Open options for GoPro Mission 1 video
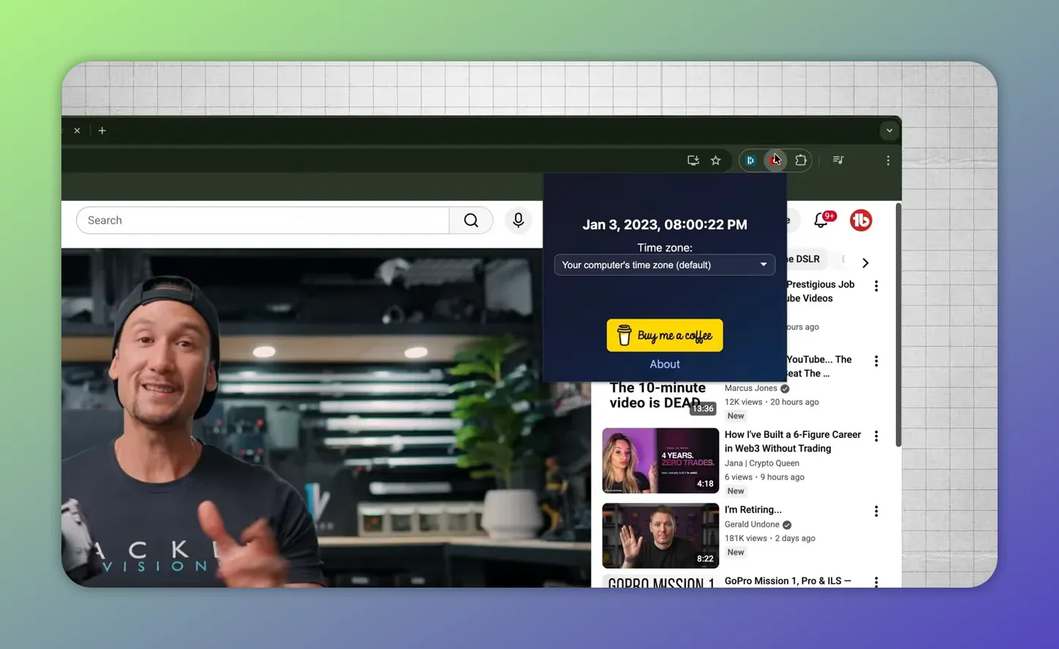Screen dimensions: 1059x649 [876, 582]
